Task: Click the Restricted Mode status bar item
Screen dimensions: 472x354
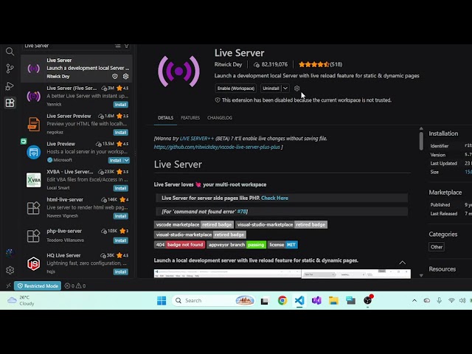Action: pos(38,285)
